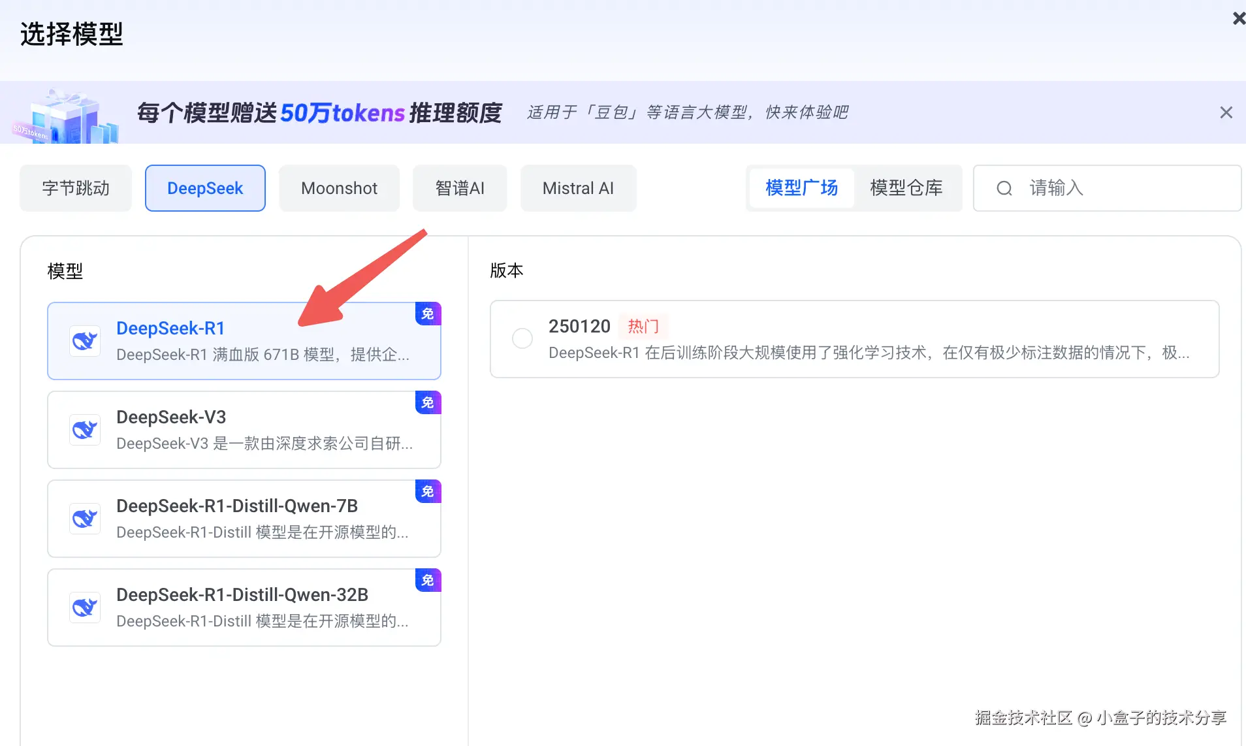Click the description under DeepSeek-R1-Distill-Qwen-7B
This screenshot has width=1246, height=746.
(x=263, y=532)
